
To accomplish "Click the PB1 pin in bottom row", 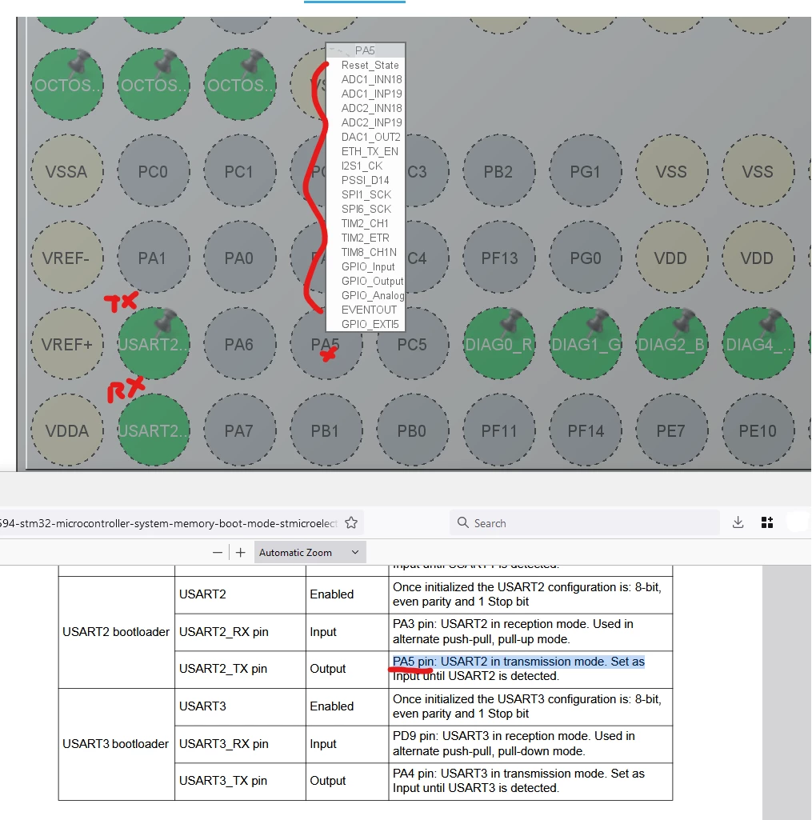I will pos(326,430).
